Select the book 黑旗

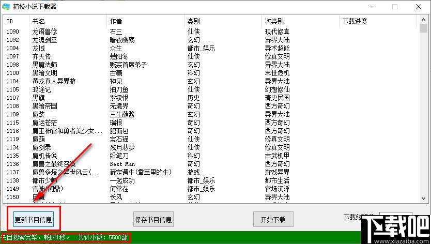point(38,98)
